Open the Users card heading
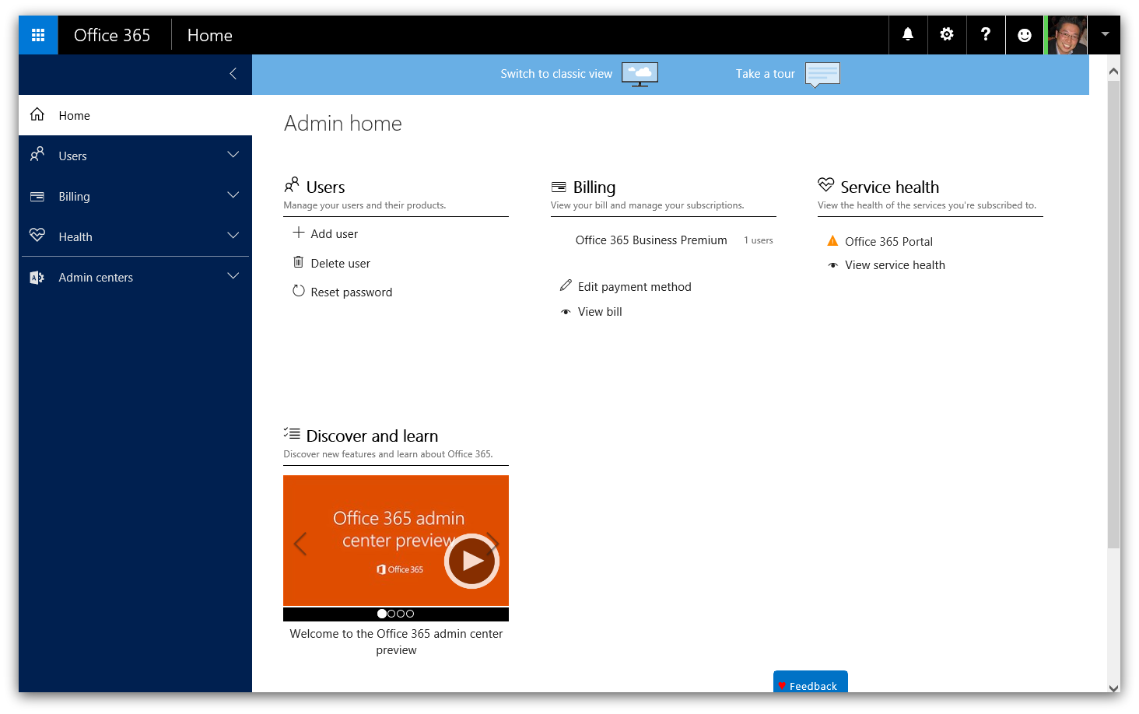The width and height of the screenshot is (1139, 714). [x=325, y=187]
